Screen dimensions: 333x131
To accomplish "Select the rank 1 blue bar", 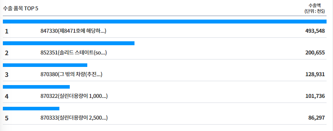I will point(165,22).
